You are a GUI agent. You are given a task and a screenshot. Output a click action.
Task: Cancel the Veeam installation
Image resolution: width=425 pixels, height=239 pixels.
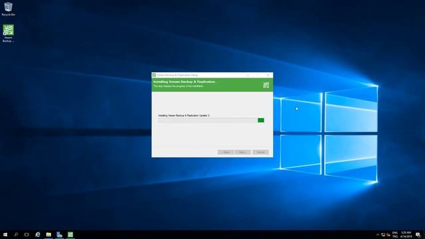click(260, 152)
